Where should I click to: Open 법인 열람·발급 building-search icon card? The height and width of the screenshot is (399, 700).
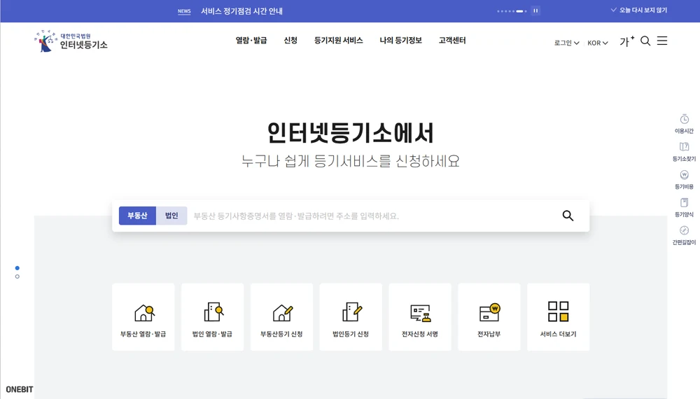pos(213,317)
